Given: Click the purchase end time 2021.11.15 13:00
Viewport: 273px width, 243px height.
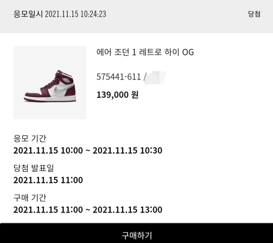Looking at the screenshot, I should 128,210.
